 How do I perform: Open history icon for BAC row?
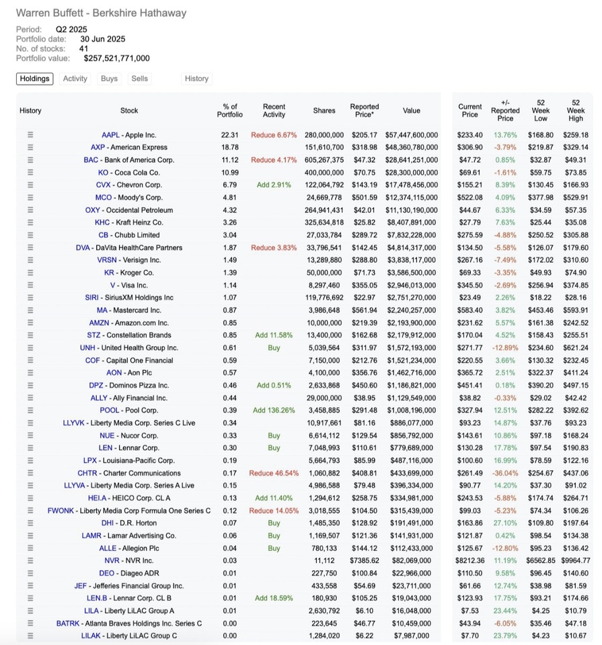(x=30, y=160)
